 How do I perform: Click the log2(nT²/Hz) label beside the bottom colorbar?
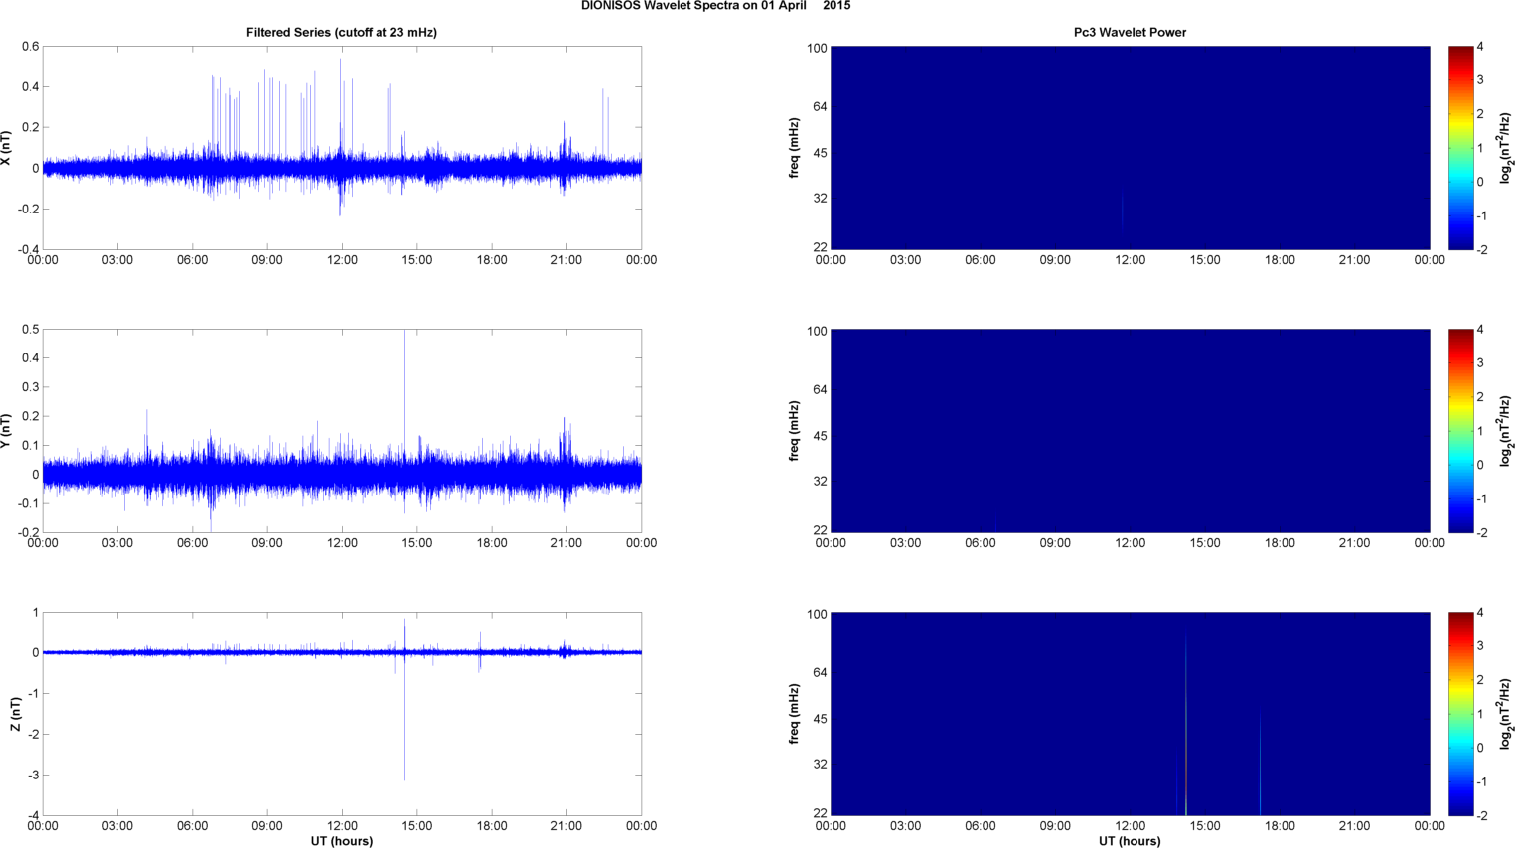pos(1506,714)
